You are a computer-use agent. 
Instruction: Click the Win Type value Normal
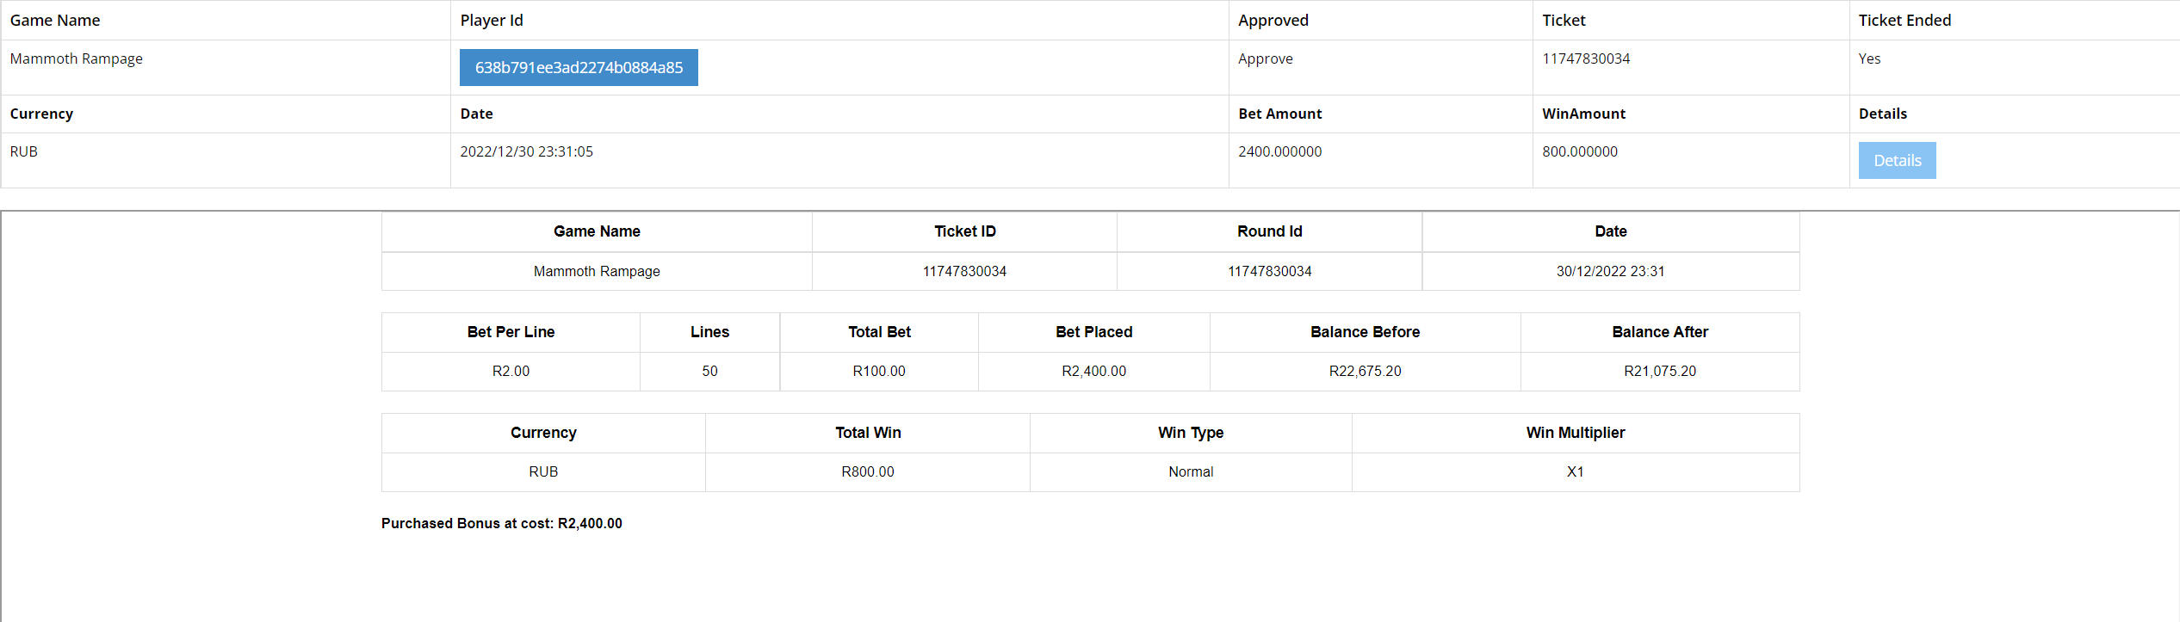(x=1190, y=471)
